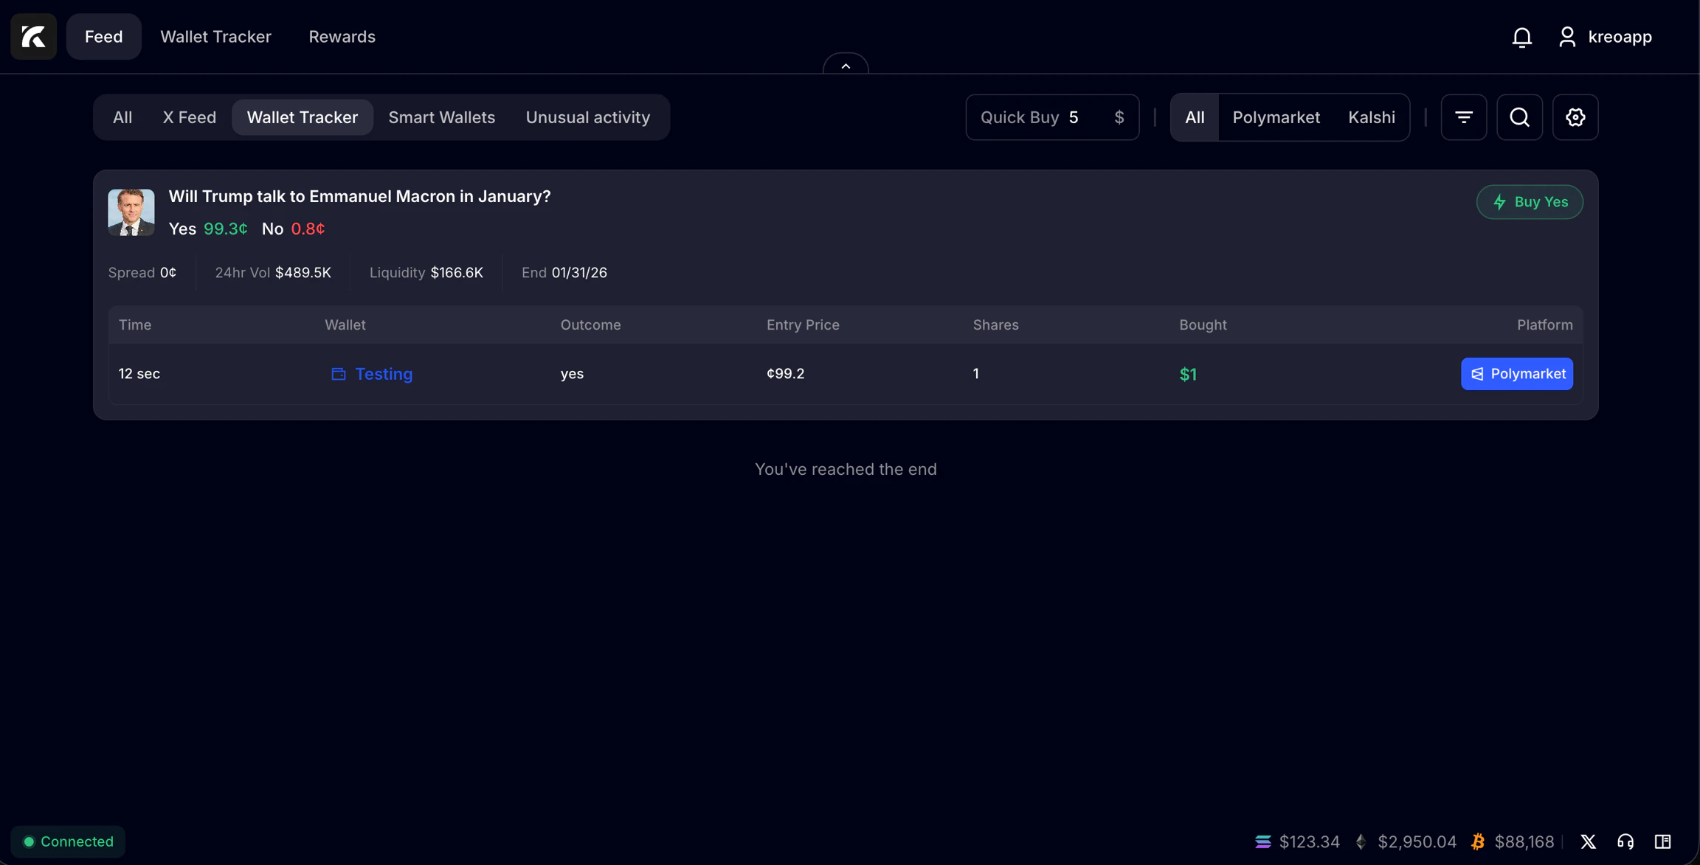Click the Kreo logo icon
The height and width of the screenshot is (865, 1700).
(33, 36)
